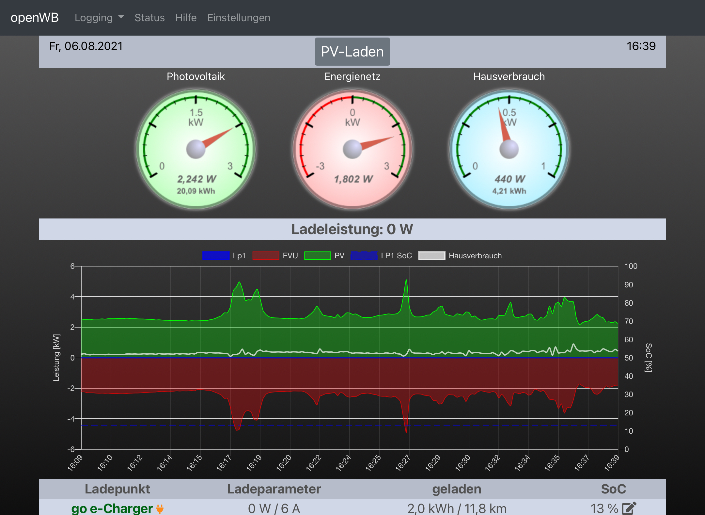Open the Hilfe menu item
Screen dimensions: 705x515
point(186,18)
